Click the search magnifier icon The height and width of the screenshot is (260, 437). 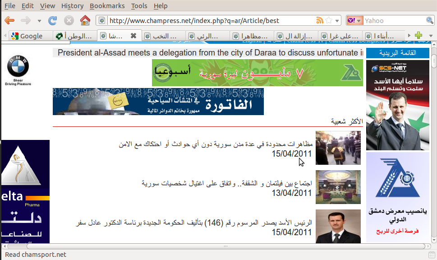[429, 20]
